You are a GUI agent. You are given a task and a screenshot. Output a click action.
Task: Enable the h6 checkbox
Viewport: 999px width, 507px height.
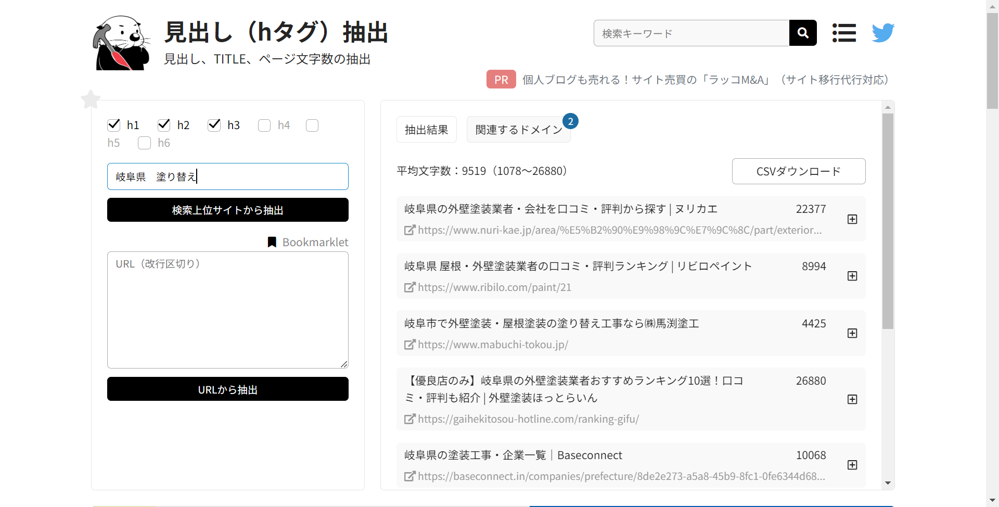tap(144, 143)
